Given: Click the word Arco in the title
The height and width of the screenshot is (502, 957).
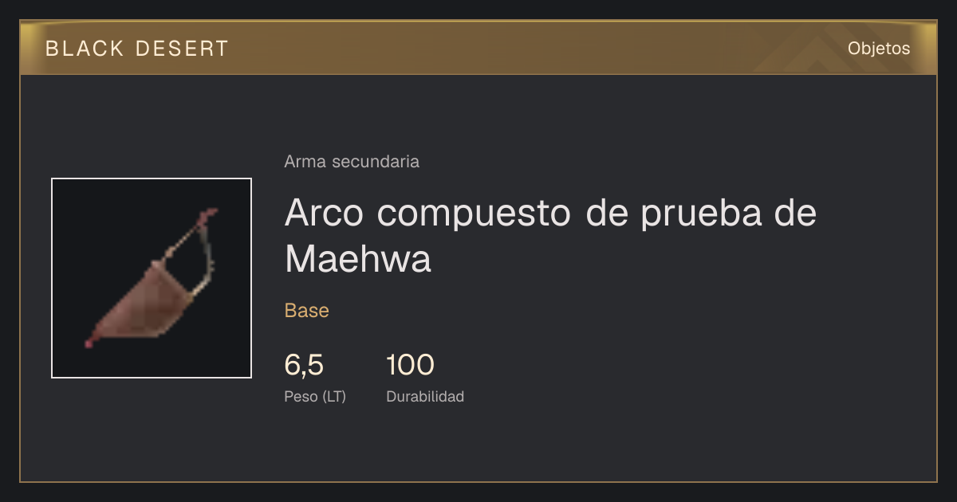Looking at the screenshot, I should (325, 213).
